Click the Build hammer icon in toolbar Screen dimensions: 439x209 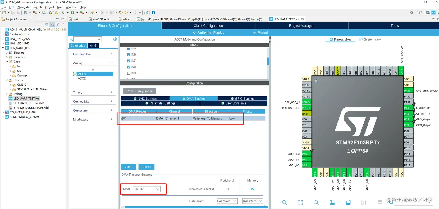click(x=35, y=13)
